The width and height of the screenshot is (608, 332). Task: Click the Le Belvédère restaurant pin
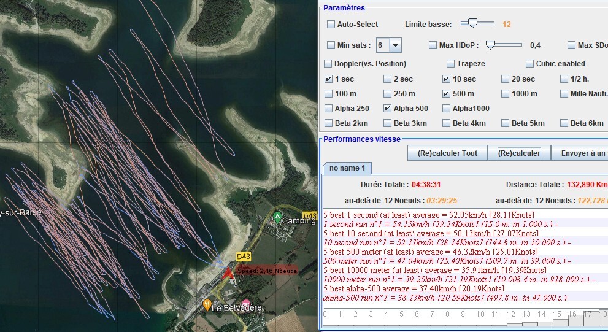pyautogui.click(x=207, y=305)
